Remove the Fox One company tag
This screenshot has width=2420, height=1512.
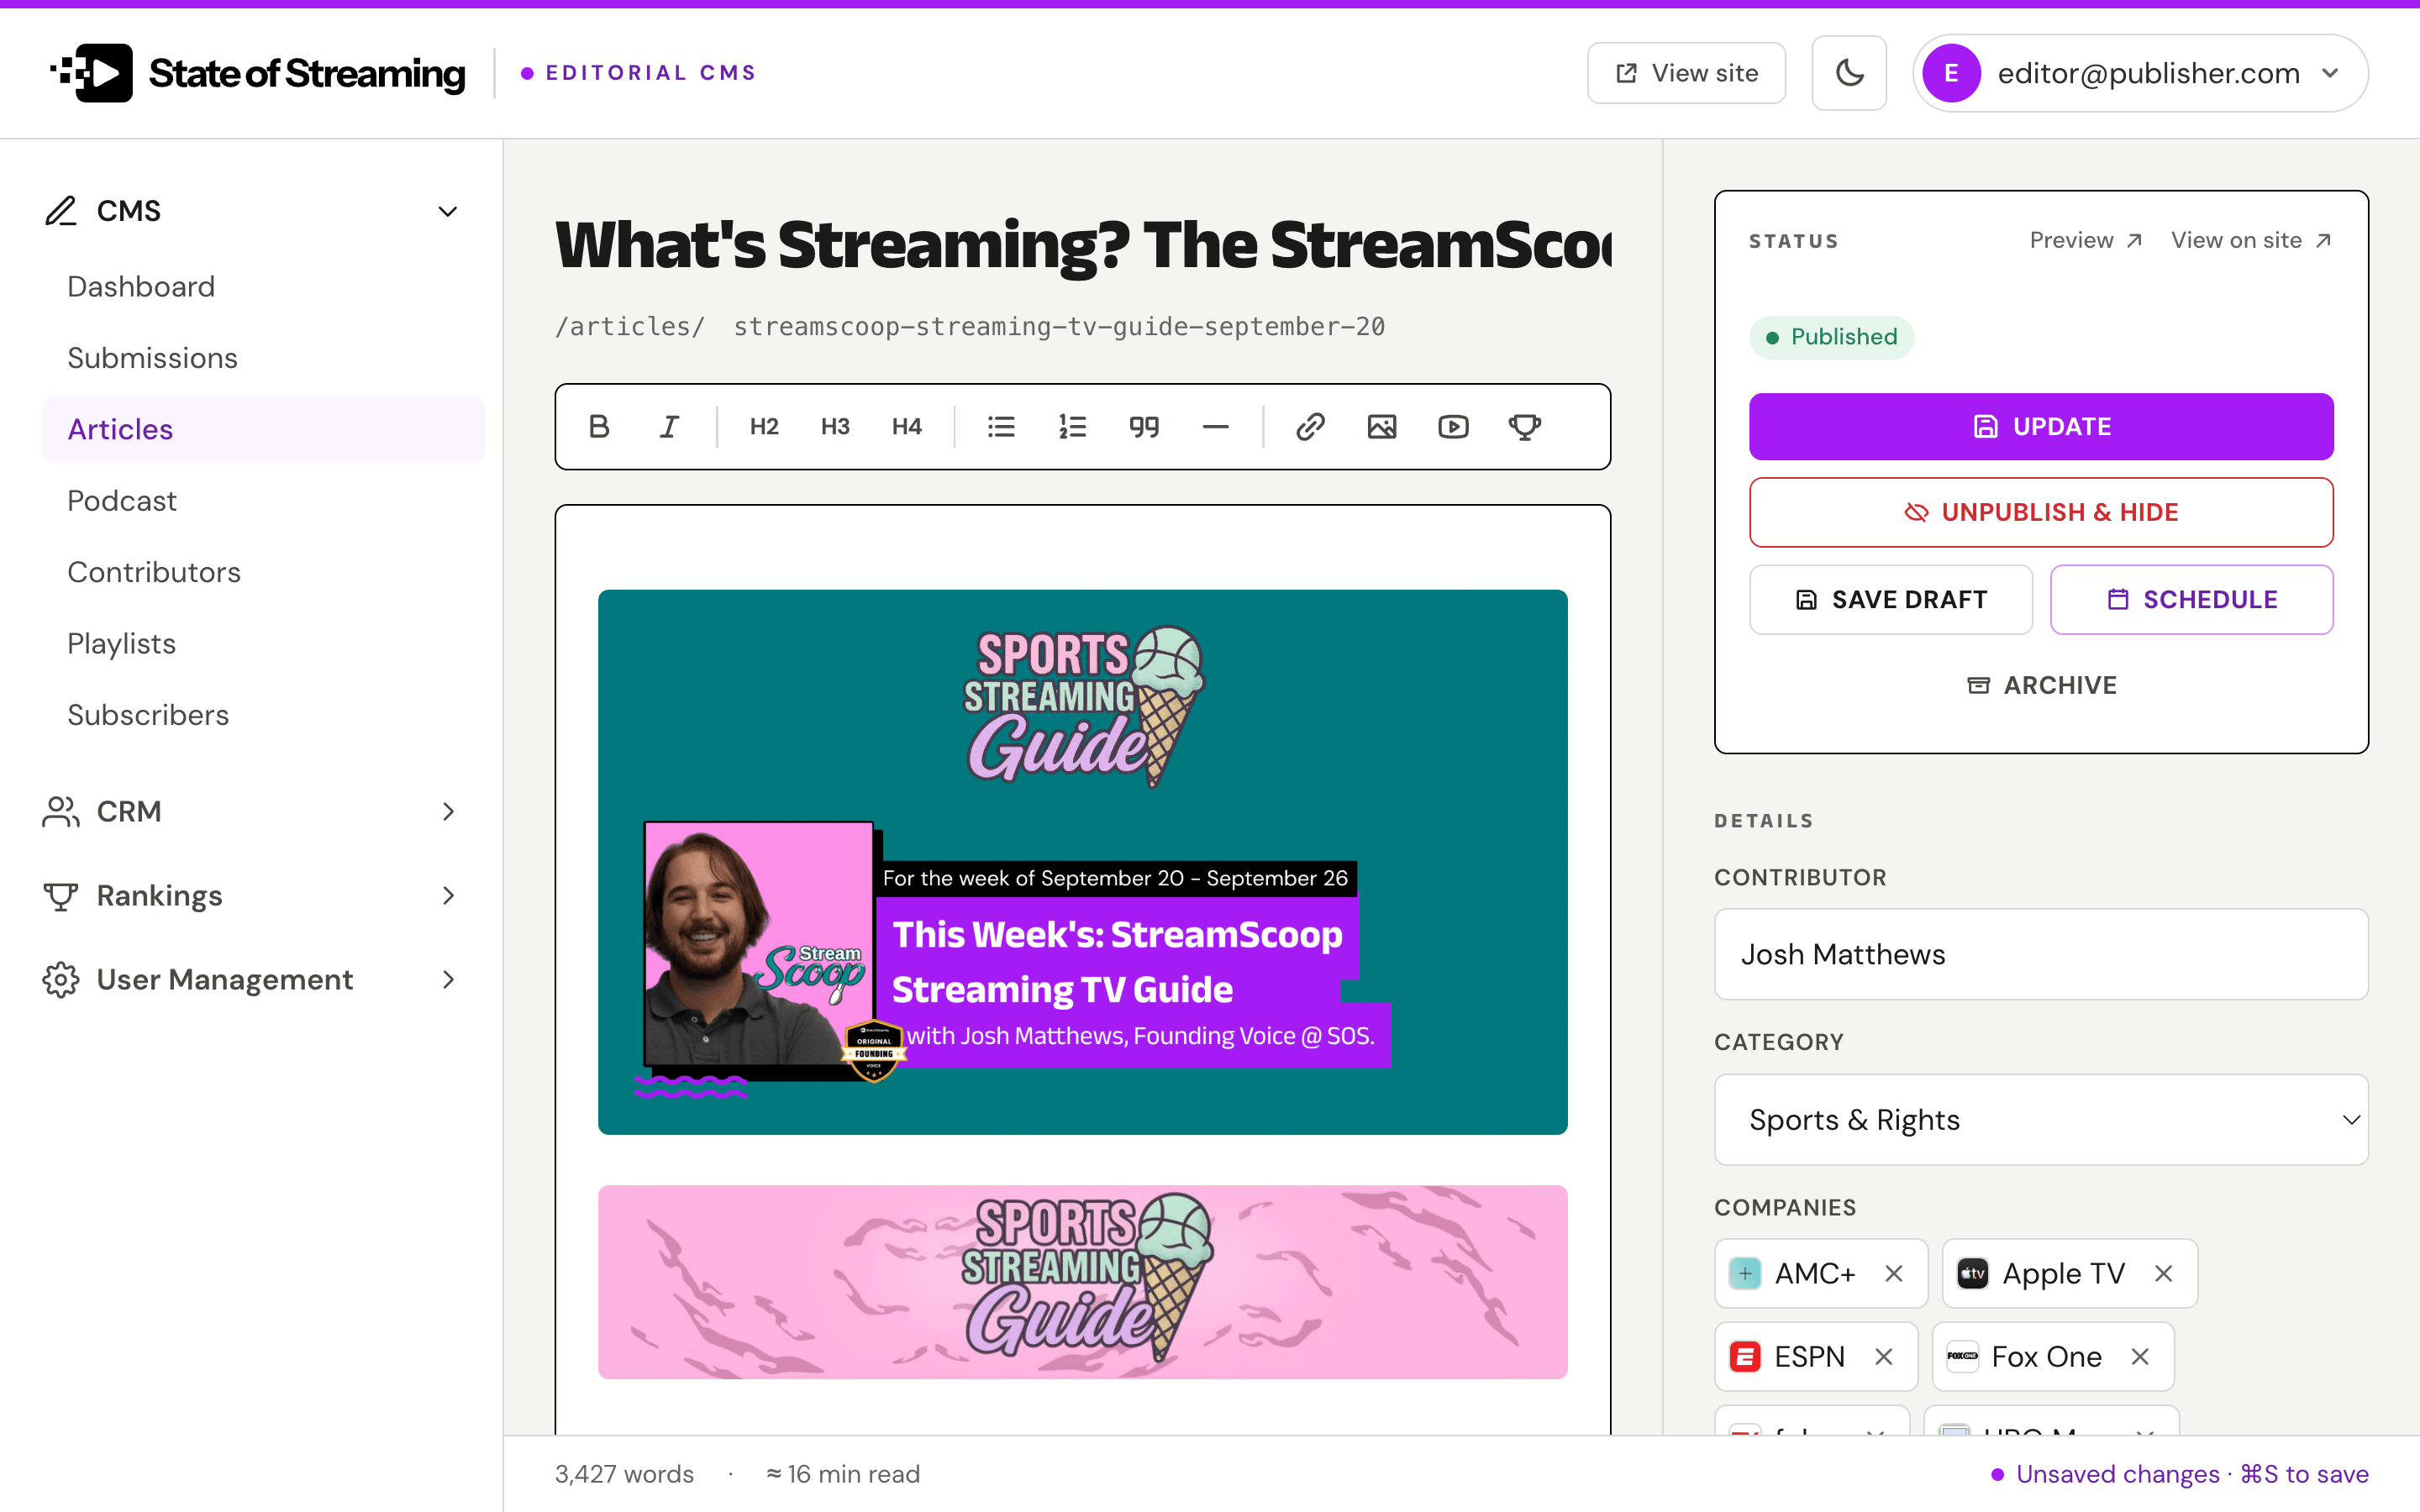2139,1356
